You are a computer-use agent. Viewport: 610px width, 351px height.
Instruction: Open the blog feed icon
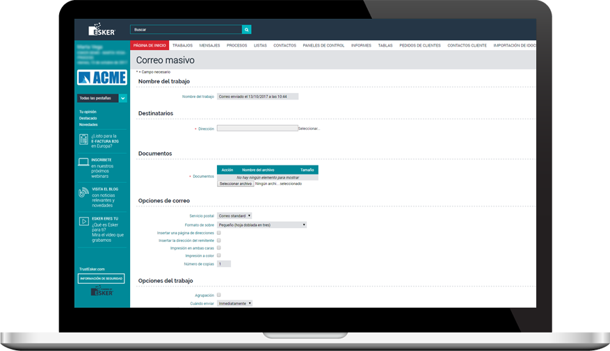pos(83,193)
